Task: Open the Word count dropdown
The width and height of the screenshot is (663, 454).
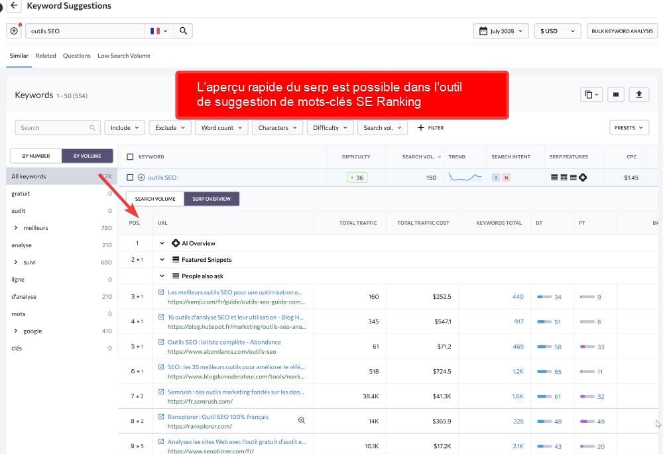Action: click(221, 128)
